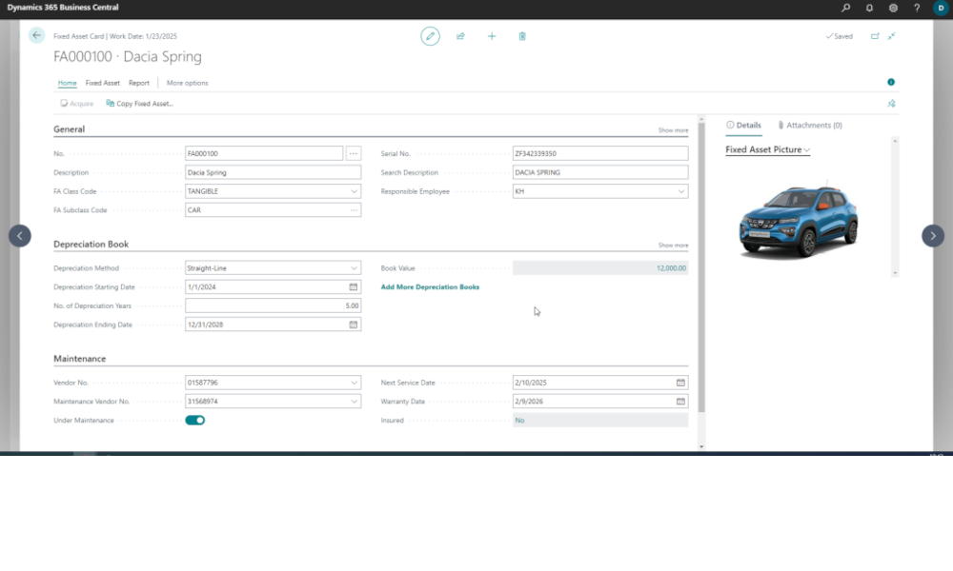
Task: Collapse the Depreciation Book section header
Action: click(x=91, y=244)
